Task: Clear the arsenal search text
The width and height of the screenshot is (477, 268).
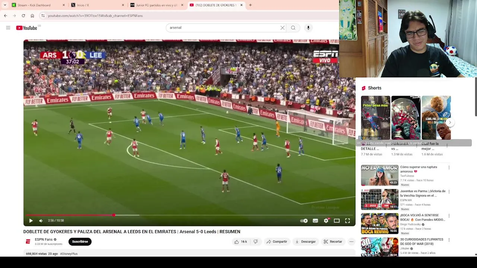Action: tap(282, 28)
